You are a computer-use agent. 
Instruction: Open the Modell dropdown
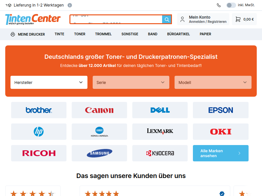point(213,82)
